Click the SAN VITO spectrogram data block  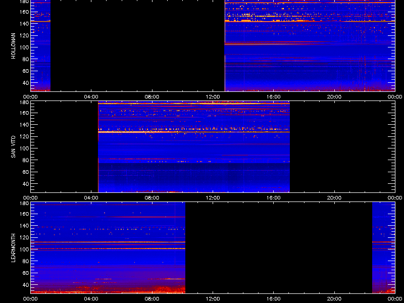(194, 147)
